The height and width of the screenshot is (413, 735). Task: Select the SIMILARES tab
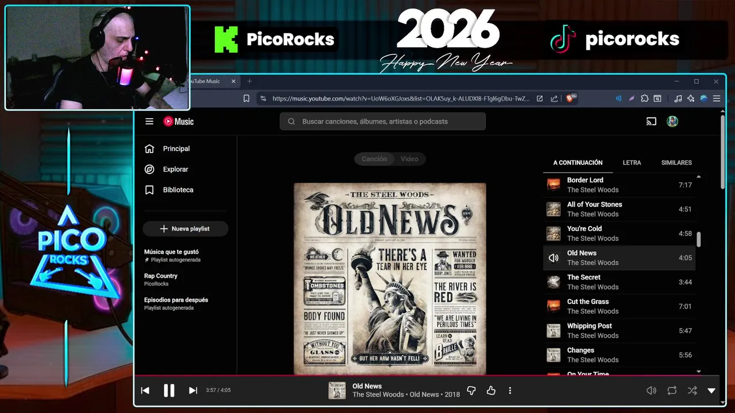point(676,163)
